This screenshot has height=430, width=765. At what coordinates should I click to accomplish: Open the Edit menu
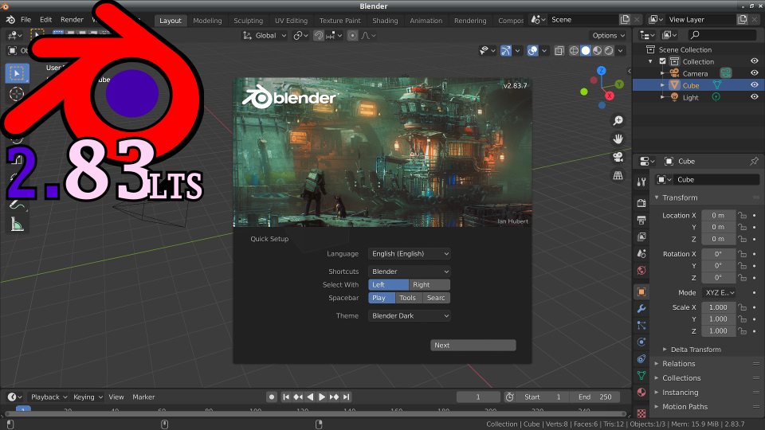46,19
